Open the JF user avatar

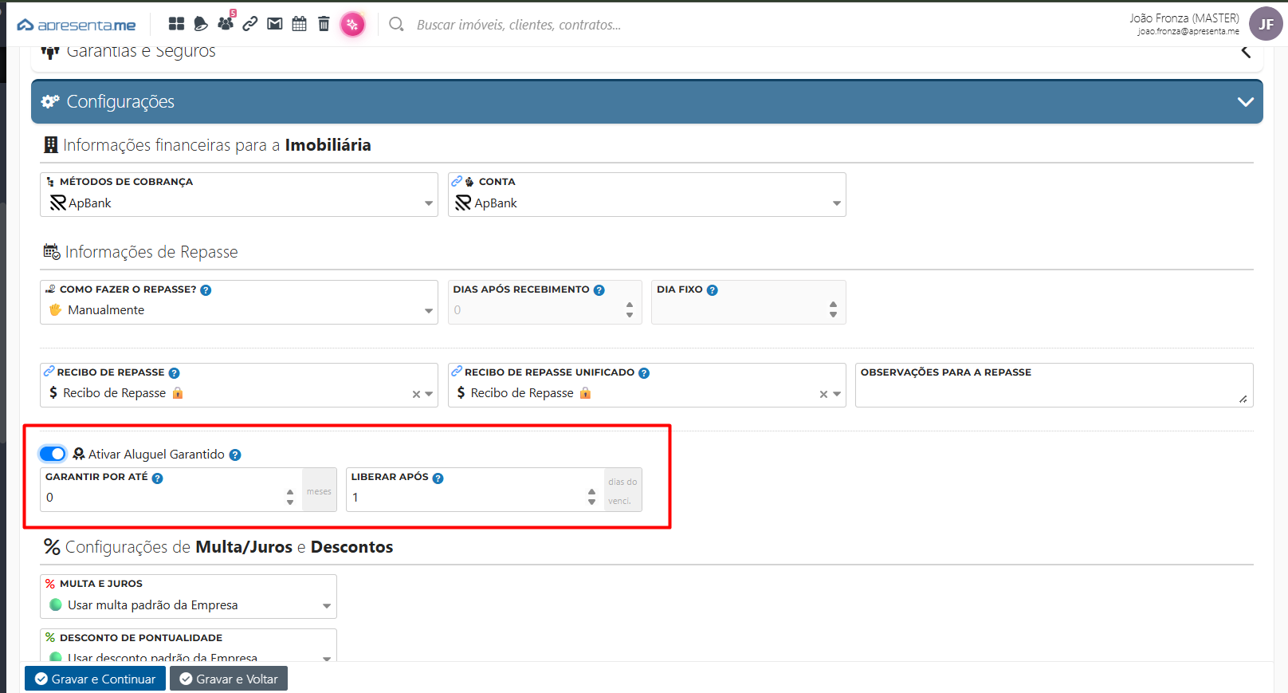1266,24
